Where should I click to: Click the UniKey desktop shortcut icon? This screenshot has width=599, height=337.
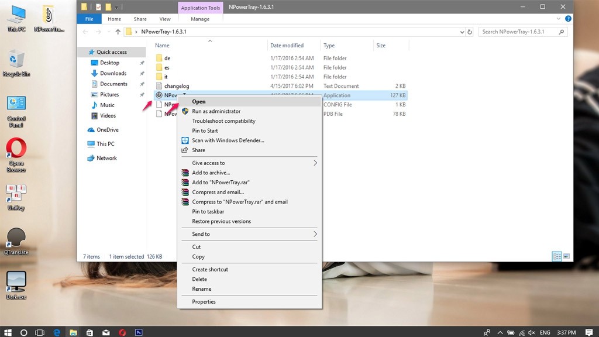[16, 194]
